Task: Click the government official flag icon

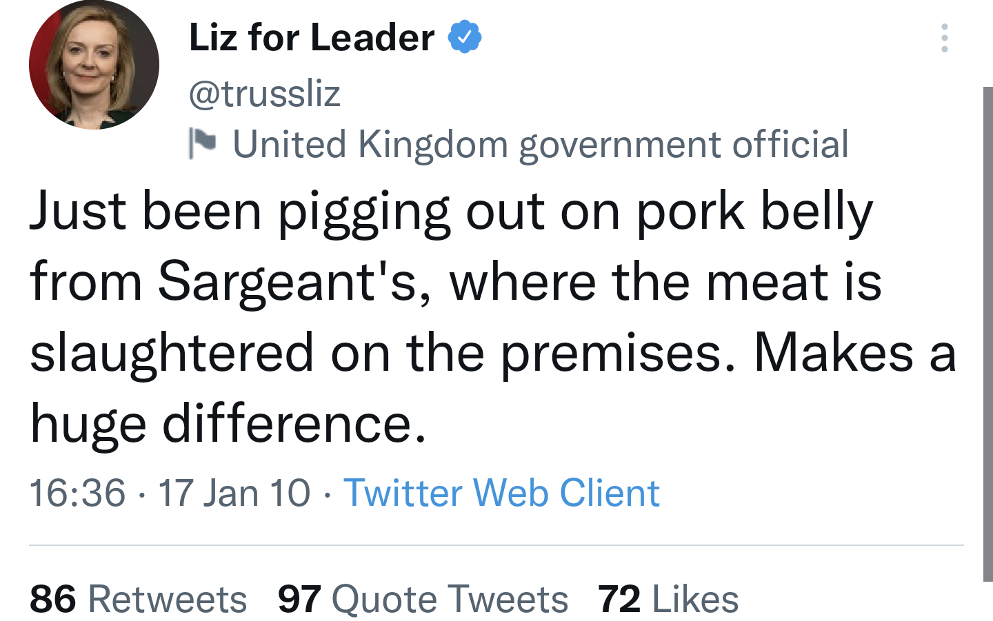Action: pyautogui.click(x=203, y=143)
